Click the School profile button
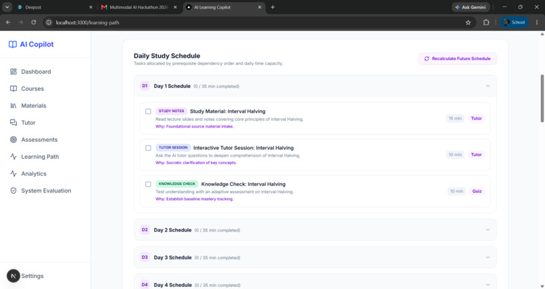Image resolution: width=545 pixels, height=289 pixels. [514, 22]
